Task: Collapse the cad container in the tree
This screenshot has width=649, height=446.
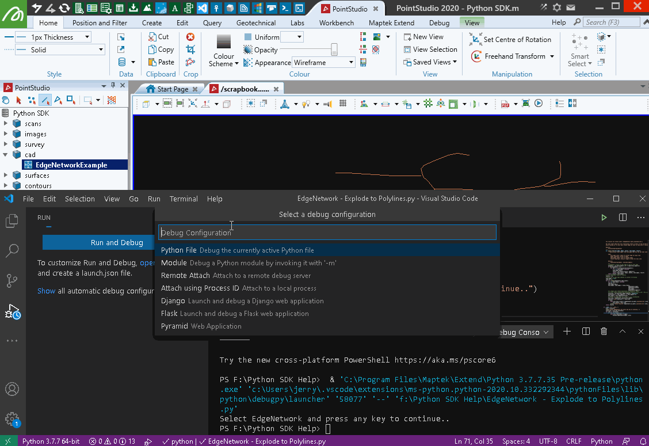Action: point(5,155)
